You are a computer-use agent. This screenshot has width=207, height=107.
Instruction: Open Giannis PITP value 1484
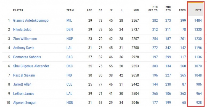click(198, 21)
